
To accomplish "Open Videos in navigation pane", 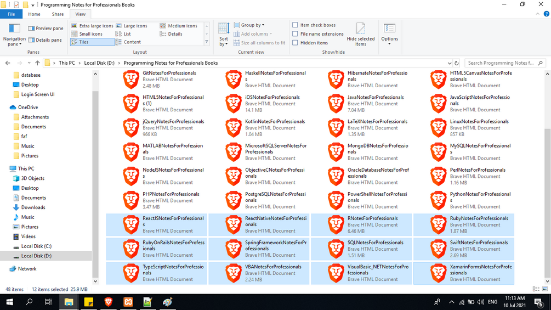I will (28, 236).
